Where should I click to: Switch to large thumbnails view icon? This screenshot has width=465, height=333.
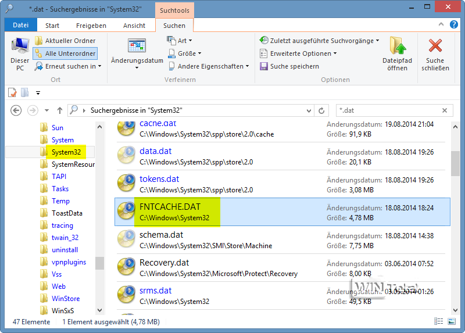coord(452,321)
